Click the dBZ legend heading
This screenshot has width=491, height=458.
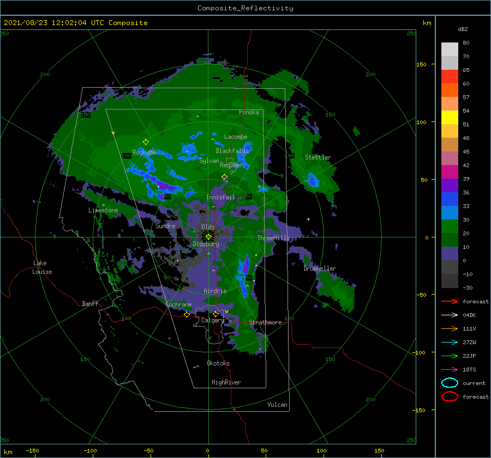(463, 29)
